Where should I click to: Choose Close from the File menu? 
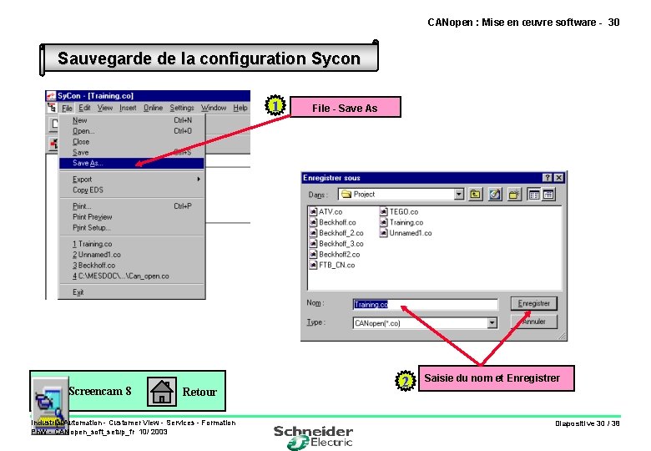132,142
